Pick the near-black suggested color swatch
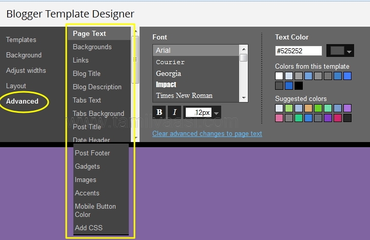Image resolution: width=370 pixels, height=240 pixels. [x=347, y=118]
